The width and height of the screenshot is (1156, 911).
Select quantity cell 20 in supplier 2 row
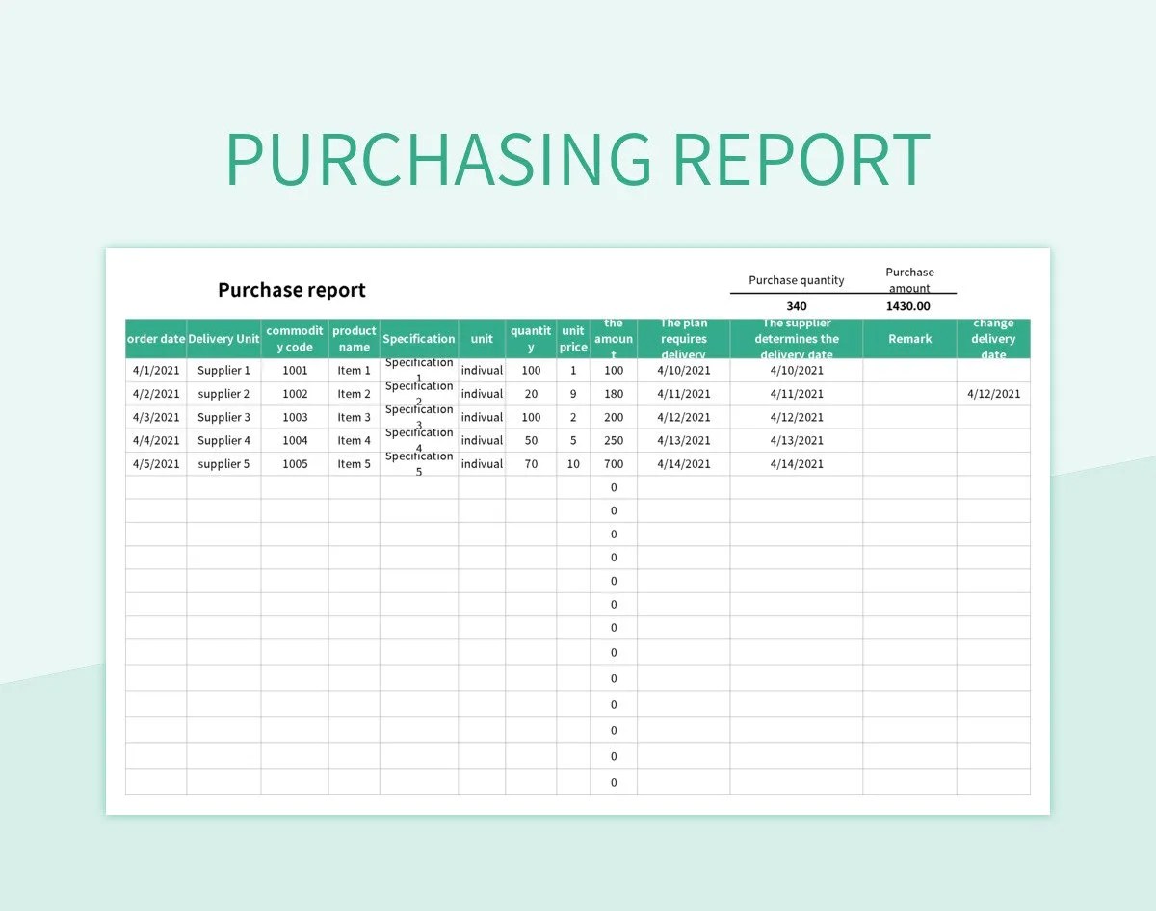pyautogui.click(x=531, y=394)
